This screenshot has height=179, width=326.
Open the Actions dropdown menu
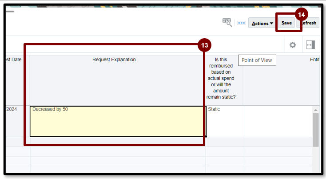(x=262, y=23)
